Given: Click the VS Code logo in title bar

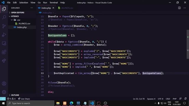Looking at the screenshot, I should [x=3, y=3].
